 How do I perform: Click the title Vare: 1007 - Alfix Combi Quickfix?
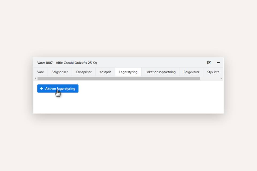click(67, 63)
